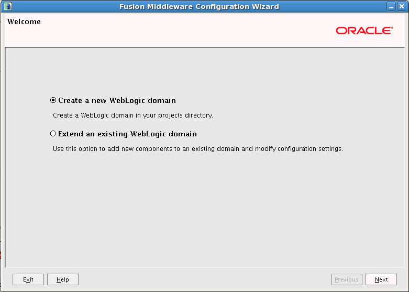Click the "Create a new WebLogic domain" label text
409x292 pixels.
tap(117, 100)
